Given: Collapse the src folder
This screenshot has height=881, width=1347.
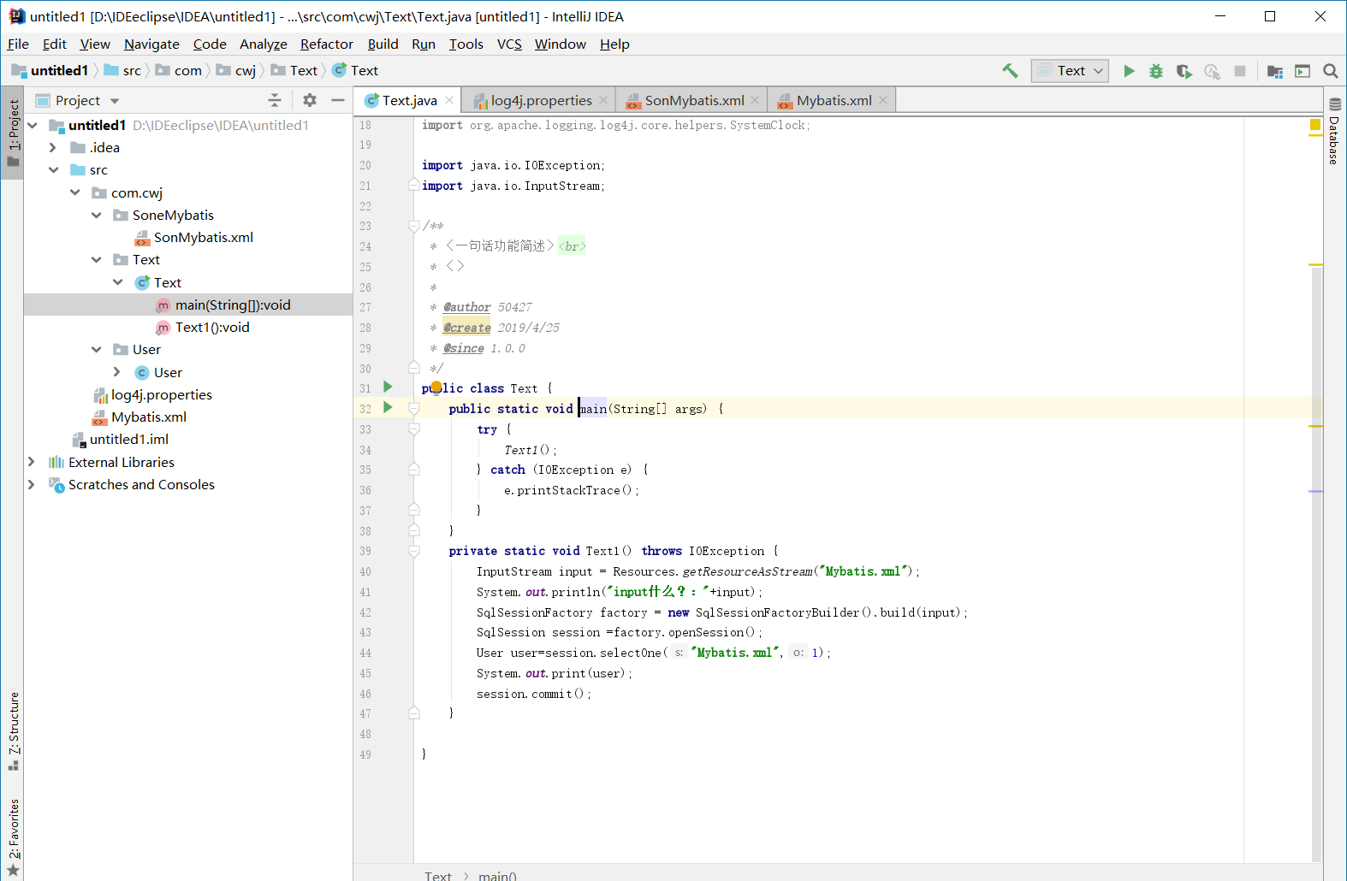Looking at the screenshot, I should (53, 169).
